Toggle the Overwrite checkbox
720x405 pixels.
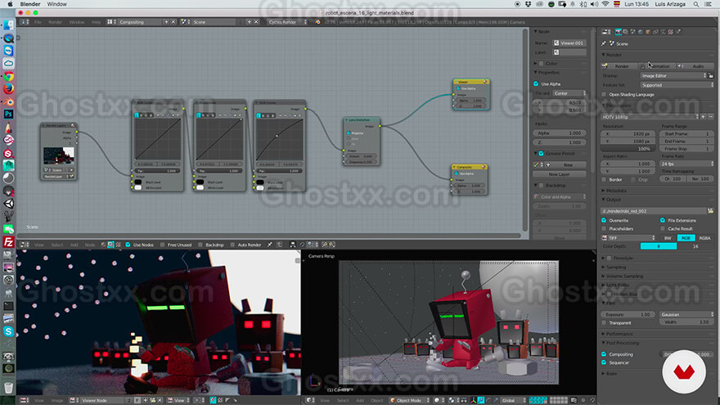coord(605,220)
